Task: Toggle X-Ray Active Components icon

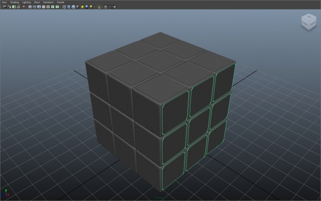Action: coord(110,7)
